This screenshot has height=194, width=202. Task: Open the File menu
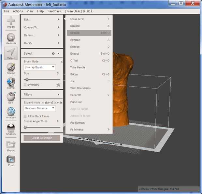[x=7, y=11]
